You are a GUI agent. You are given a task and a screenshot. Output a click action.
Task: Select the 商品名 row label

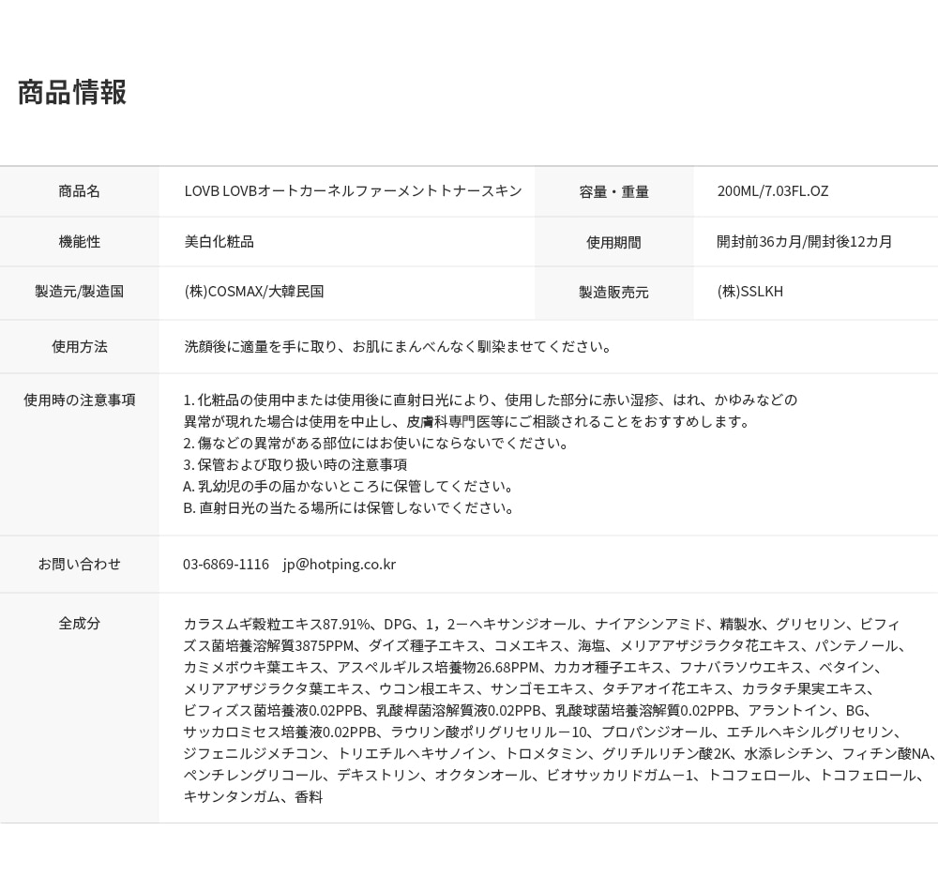79,191
